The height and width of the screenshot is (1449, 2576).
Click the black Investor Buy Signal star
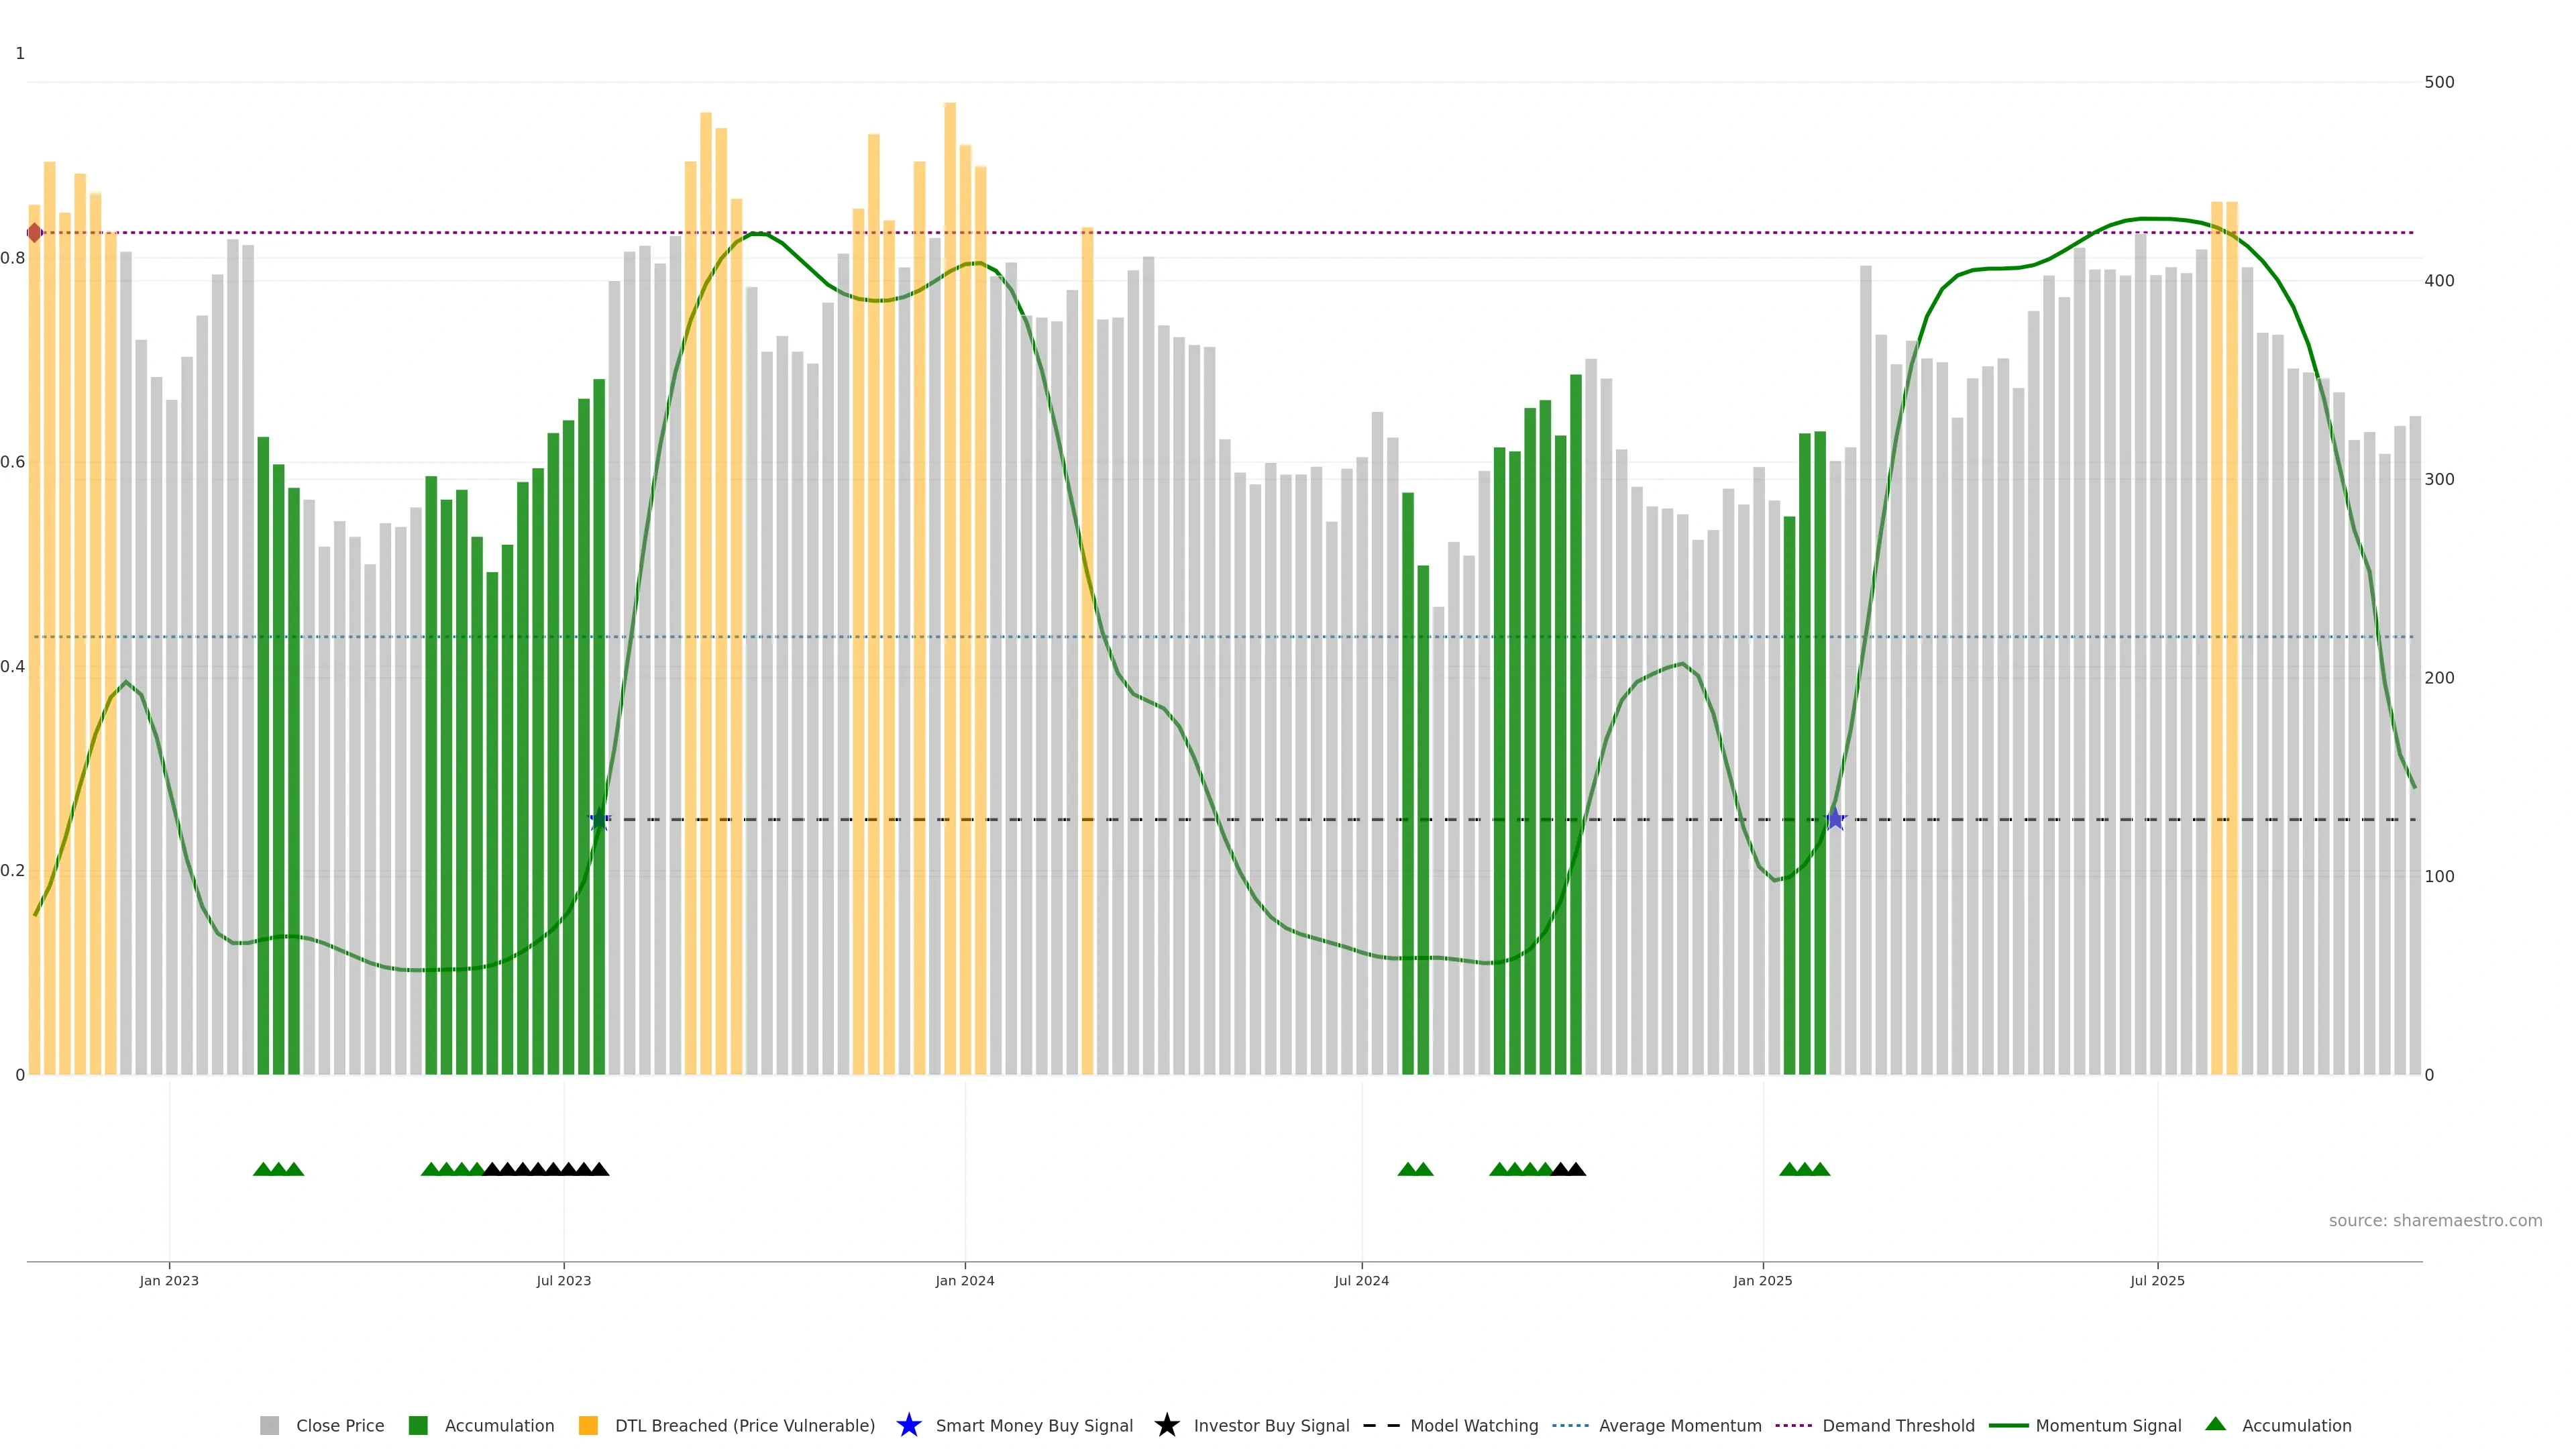[x=1166, y=1425]
